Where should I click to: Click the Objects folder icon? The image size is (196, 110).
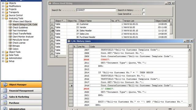click(x=6, y=3)
